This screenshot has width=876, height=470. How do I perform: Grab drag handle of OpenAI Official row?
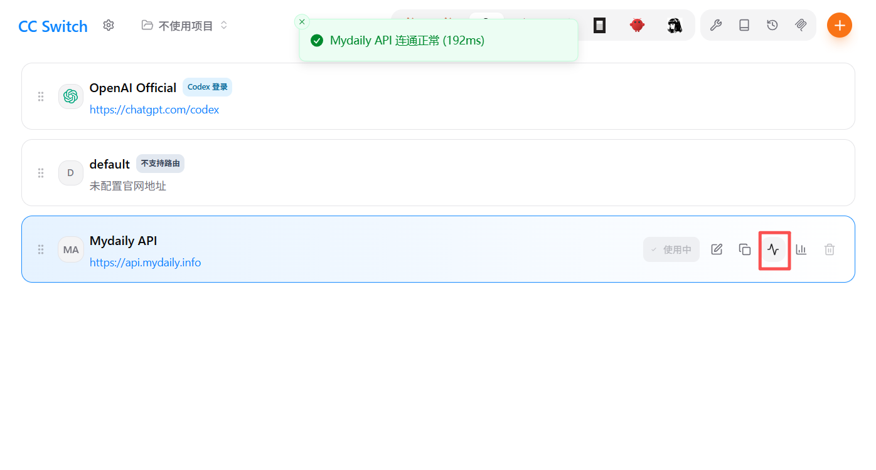tap(41, 97)
